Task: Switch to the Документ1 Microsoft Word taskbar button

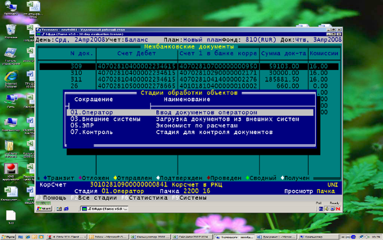Action: point(276,237)
